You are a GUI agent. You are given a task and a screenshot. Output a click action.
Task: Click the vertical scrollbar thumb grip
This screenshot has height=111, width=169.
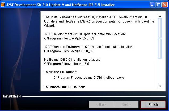[160, 38]
